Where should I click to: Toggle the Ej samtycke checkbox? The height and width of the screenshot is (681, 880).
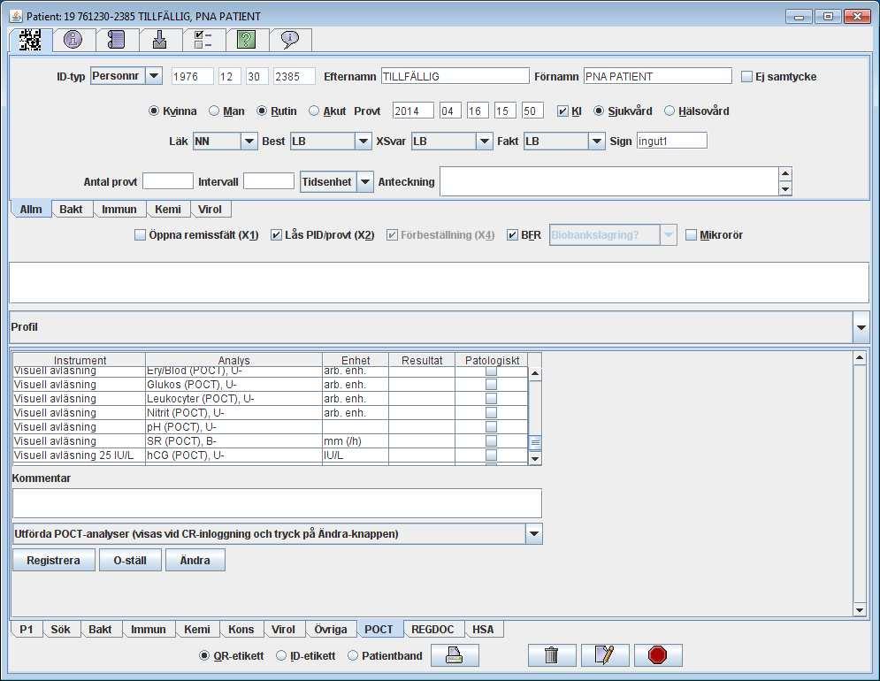(746, 76)
